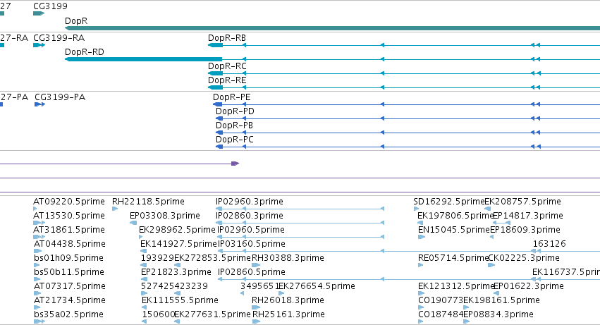Select EST EK141927.5prime
Viewport: 600px width, 325px height.
tap(178, 244)
